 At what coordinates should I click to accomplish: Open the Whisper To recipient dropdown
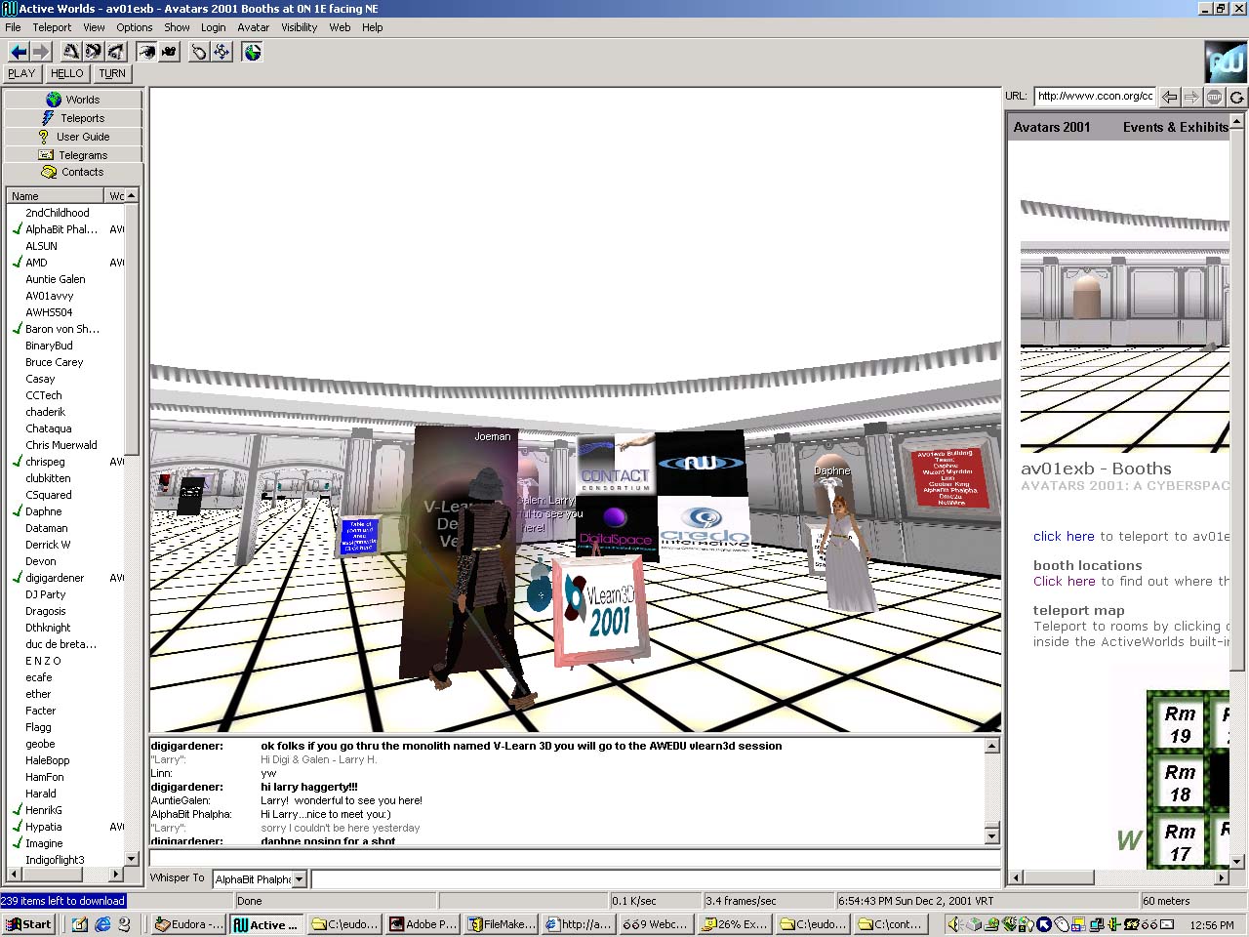click(300, 879)
